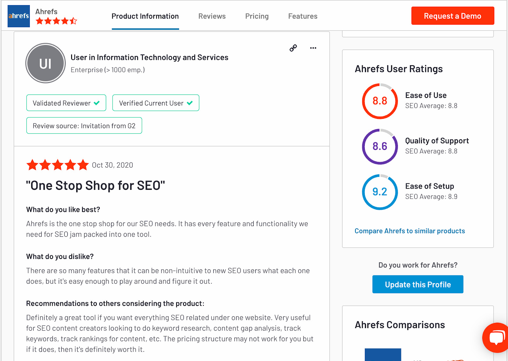
Task: Open Compare Ahrefs to similar products link
Action: point(410,231)
